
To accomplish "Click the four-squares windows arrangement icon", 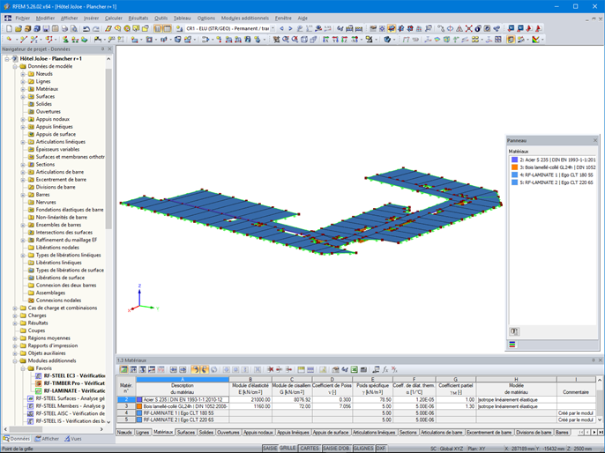I will (x=498, y=40).
